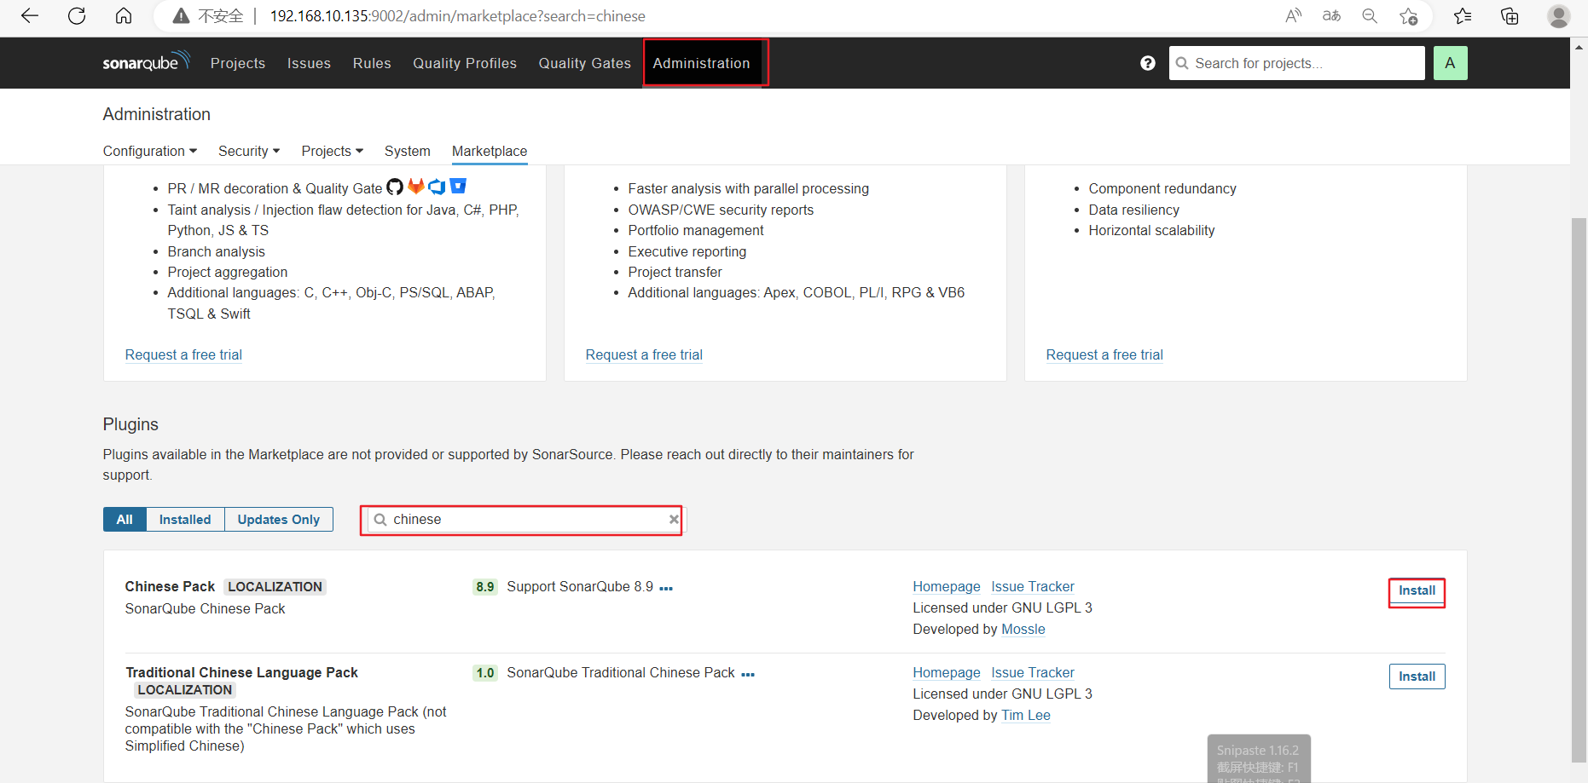Install the Chinese Pack plugin
The image size is (1588, 783).
click(1417, 590)
